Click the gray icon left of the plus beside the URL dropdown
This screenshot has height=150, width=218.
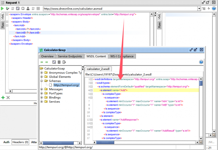[204, 9]
